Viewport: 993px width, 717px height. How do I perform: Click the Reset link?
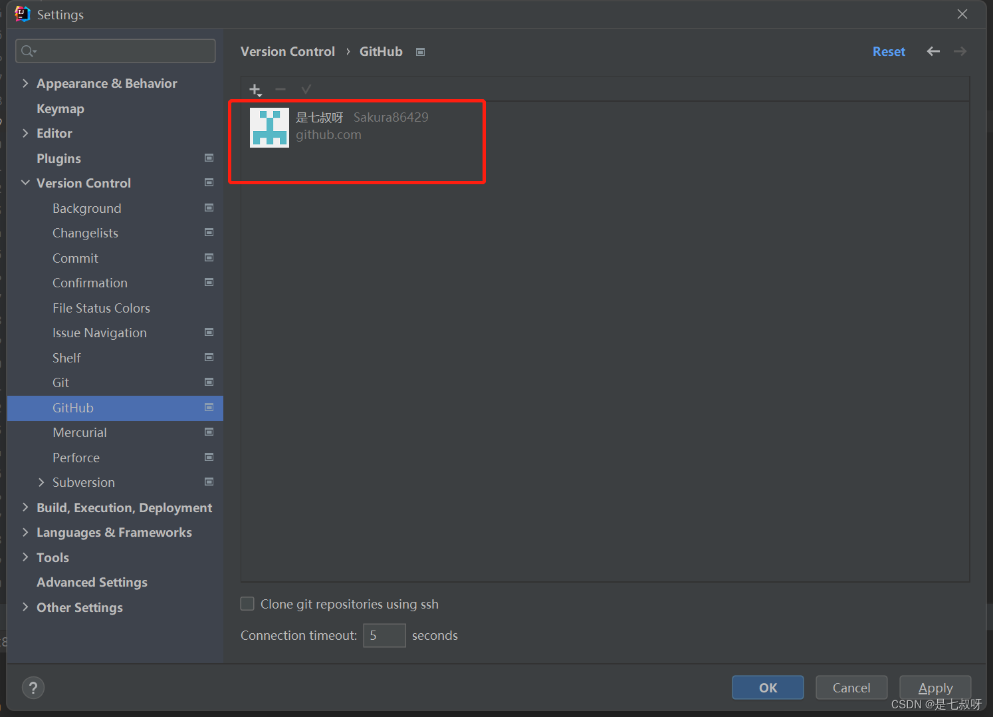point(889,51)
